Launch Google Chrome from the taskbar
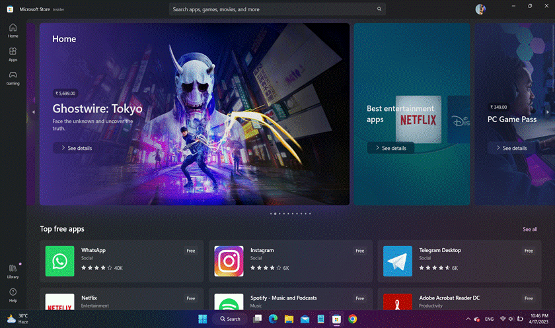This screenshot has width=555, height=328. (x=353, y=319)
